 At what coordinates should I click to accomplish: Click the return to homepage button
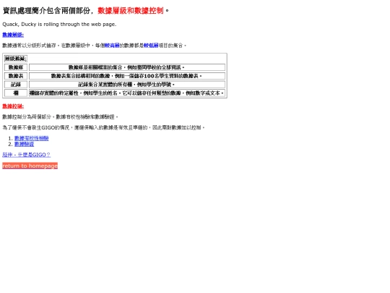(30, 166)
